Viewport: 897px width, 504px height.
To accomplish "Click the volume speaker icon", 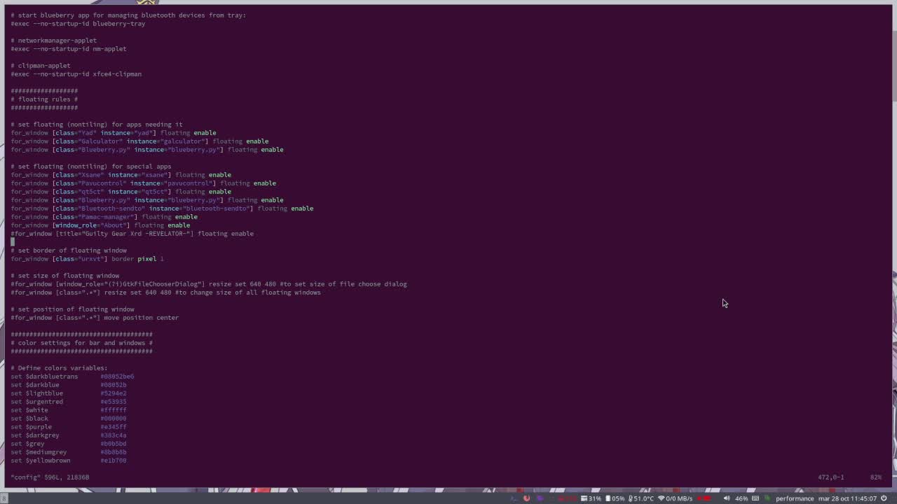I will [x=727, y=498].
